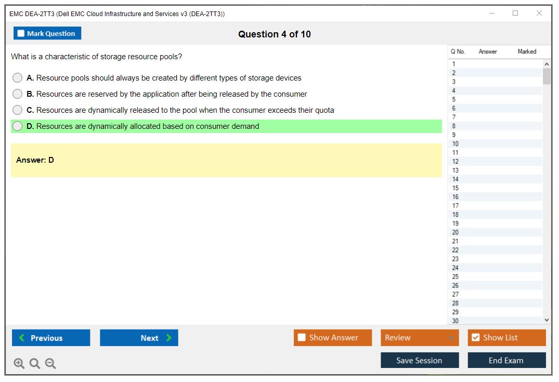Screen dimensions: 559x382
Task: Maximize the exam window
Action: point(515,14)
